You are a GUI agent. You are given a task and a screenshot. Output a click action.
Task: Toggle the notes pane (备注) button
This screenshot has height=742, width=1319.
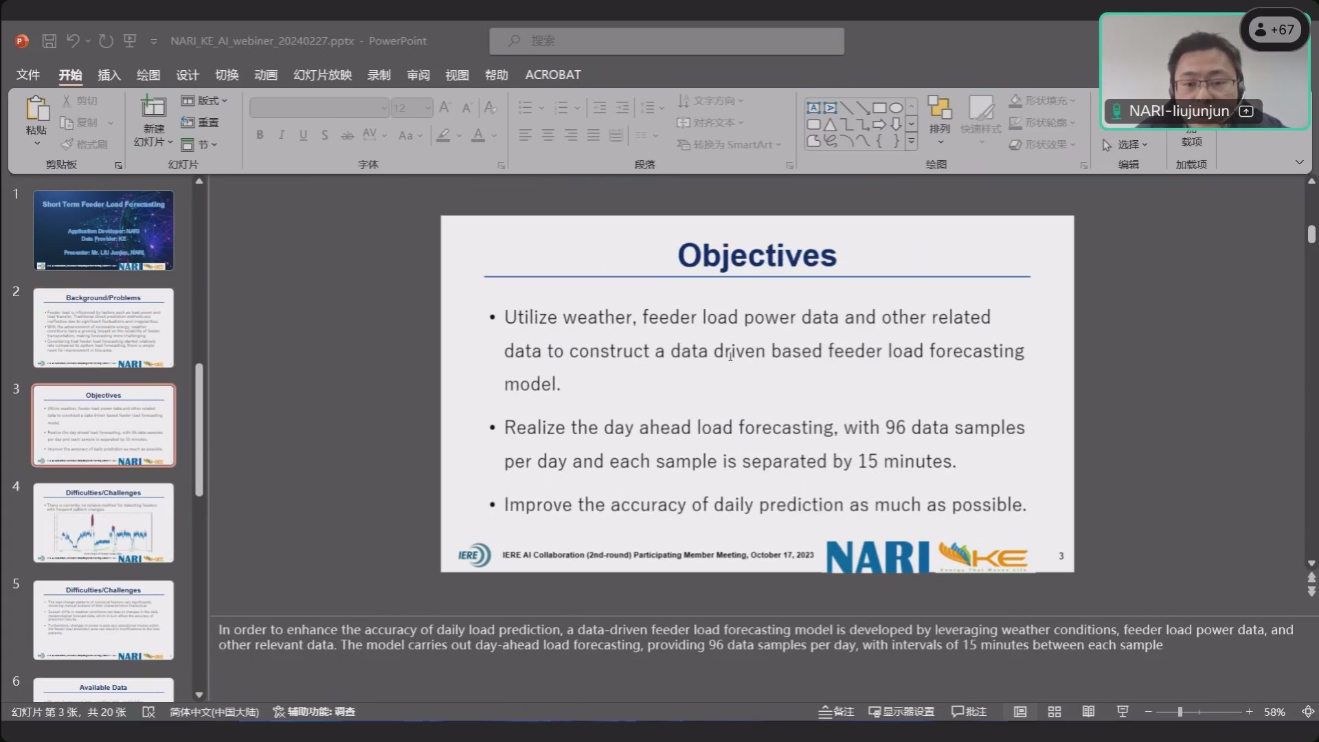[x=836, y=712]
